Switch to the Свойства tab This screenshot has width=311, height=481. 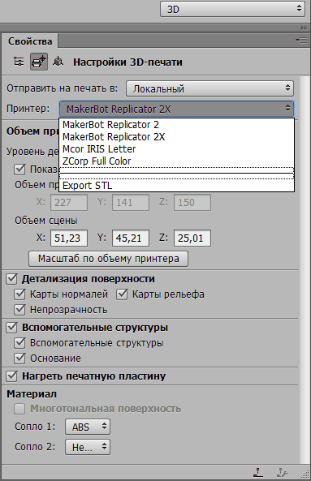tap(30, 41)
